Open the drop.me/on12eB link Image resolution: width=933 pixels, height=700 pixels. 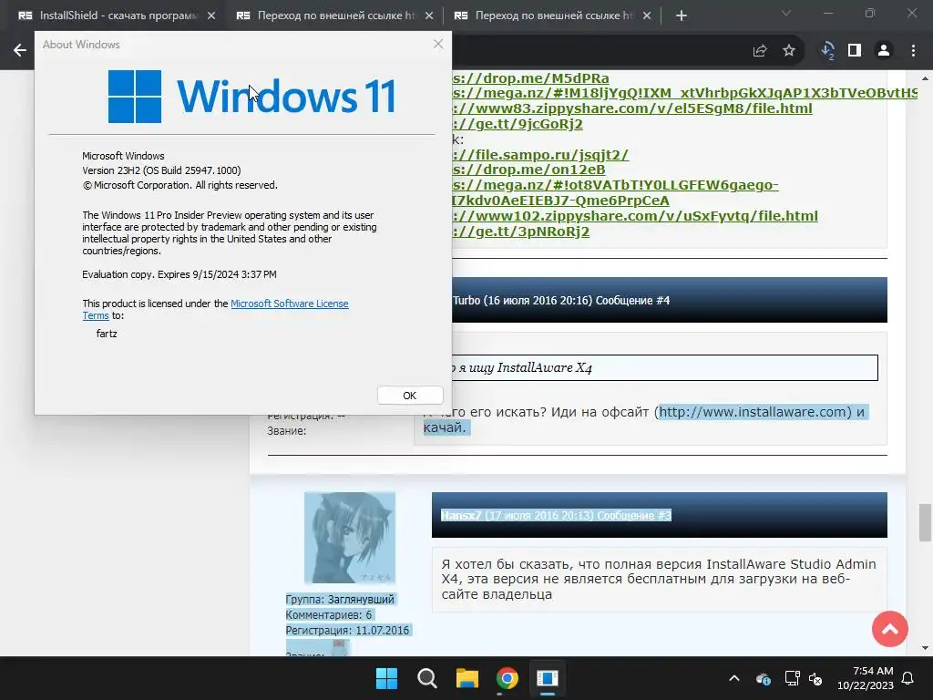tap(529, 170)
